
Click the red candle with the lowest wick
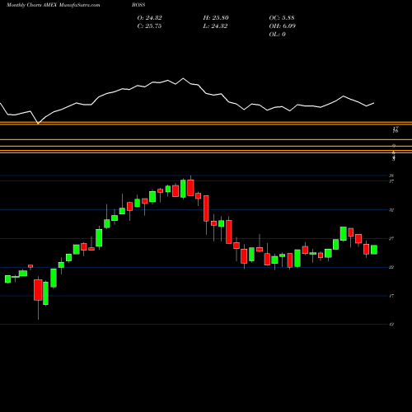(38, 290)
